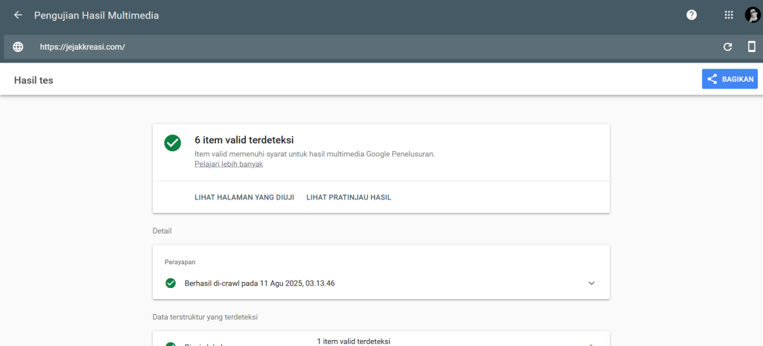This screenshot has width=763, height=346.
Task: Open the help question mark icon
Action: click(691, 15)
